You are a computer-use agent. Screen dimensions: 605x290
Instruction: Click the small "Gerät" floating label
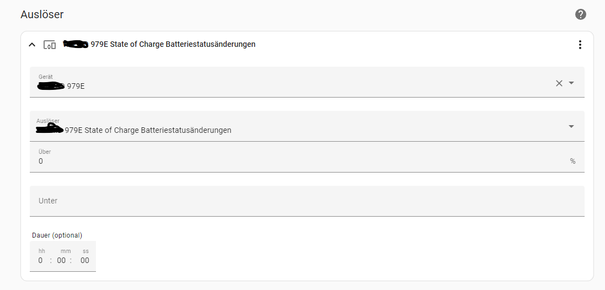coord(46,77)
